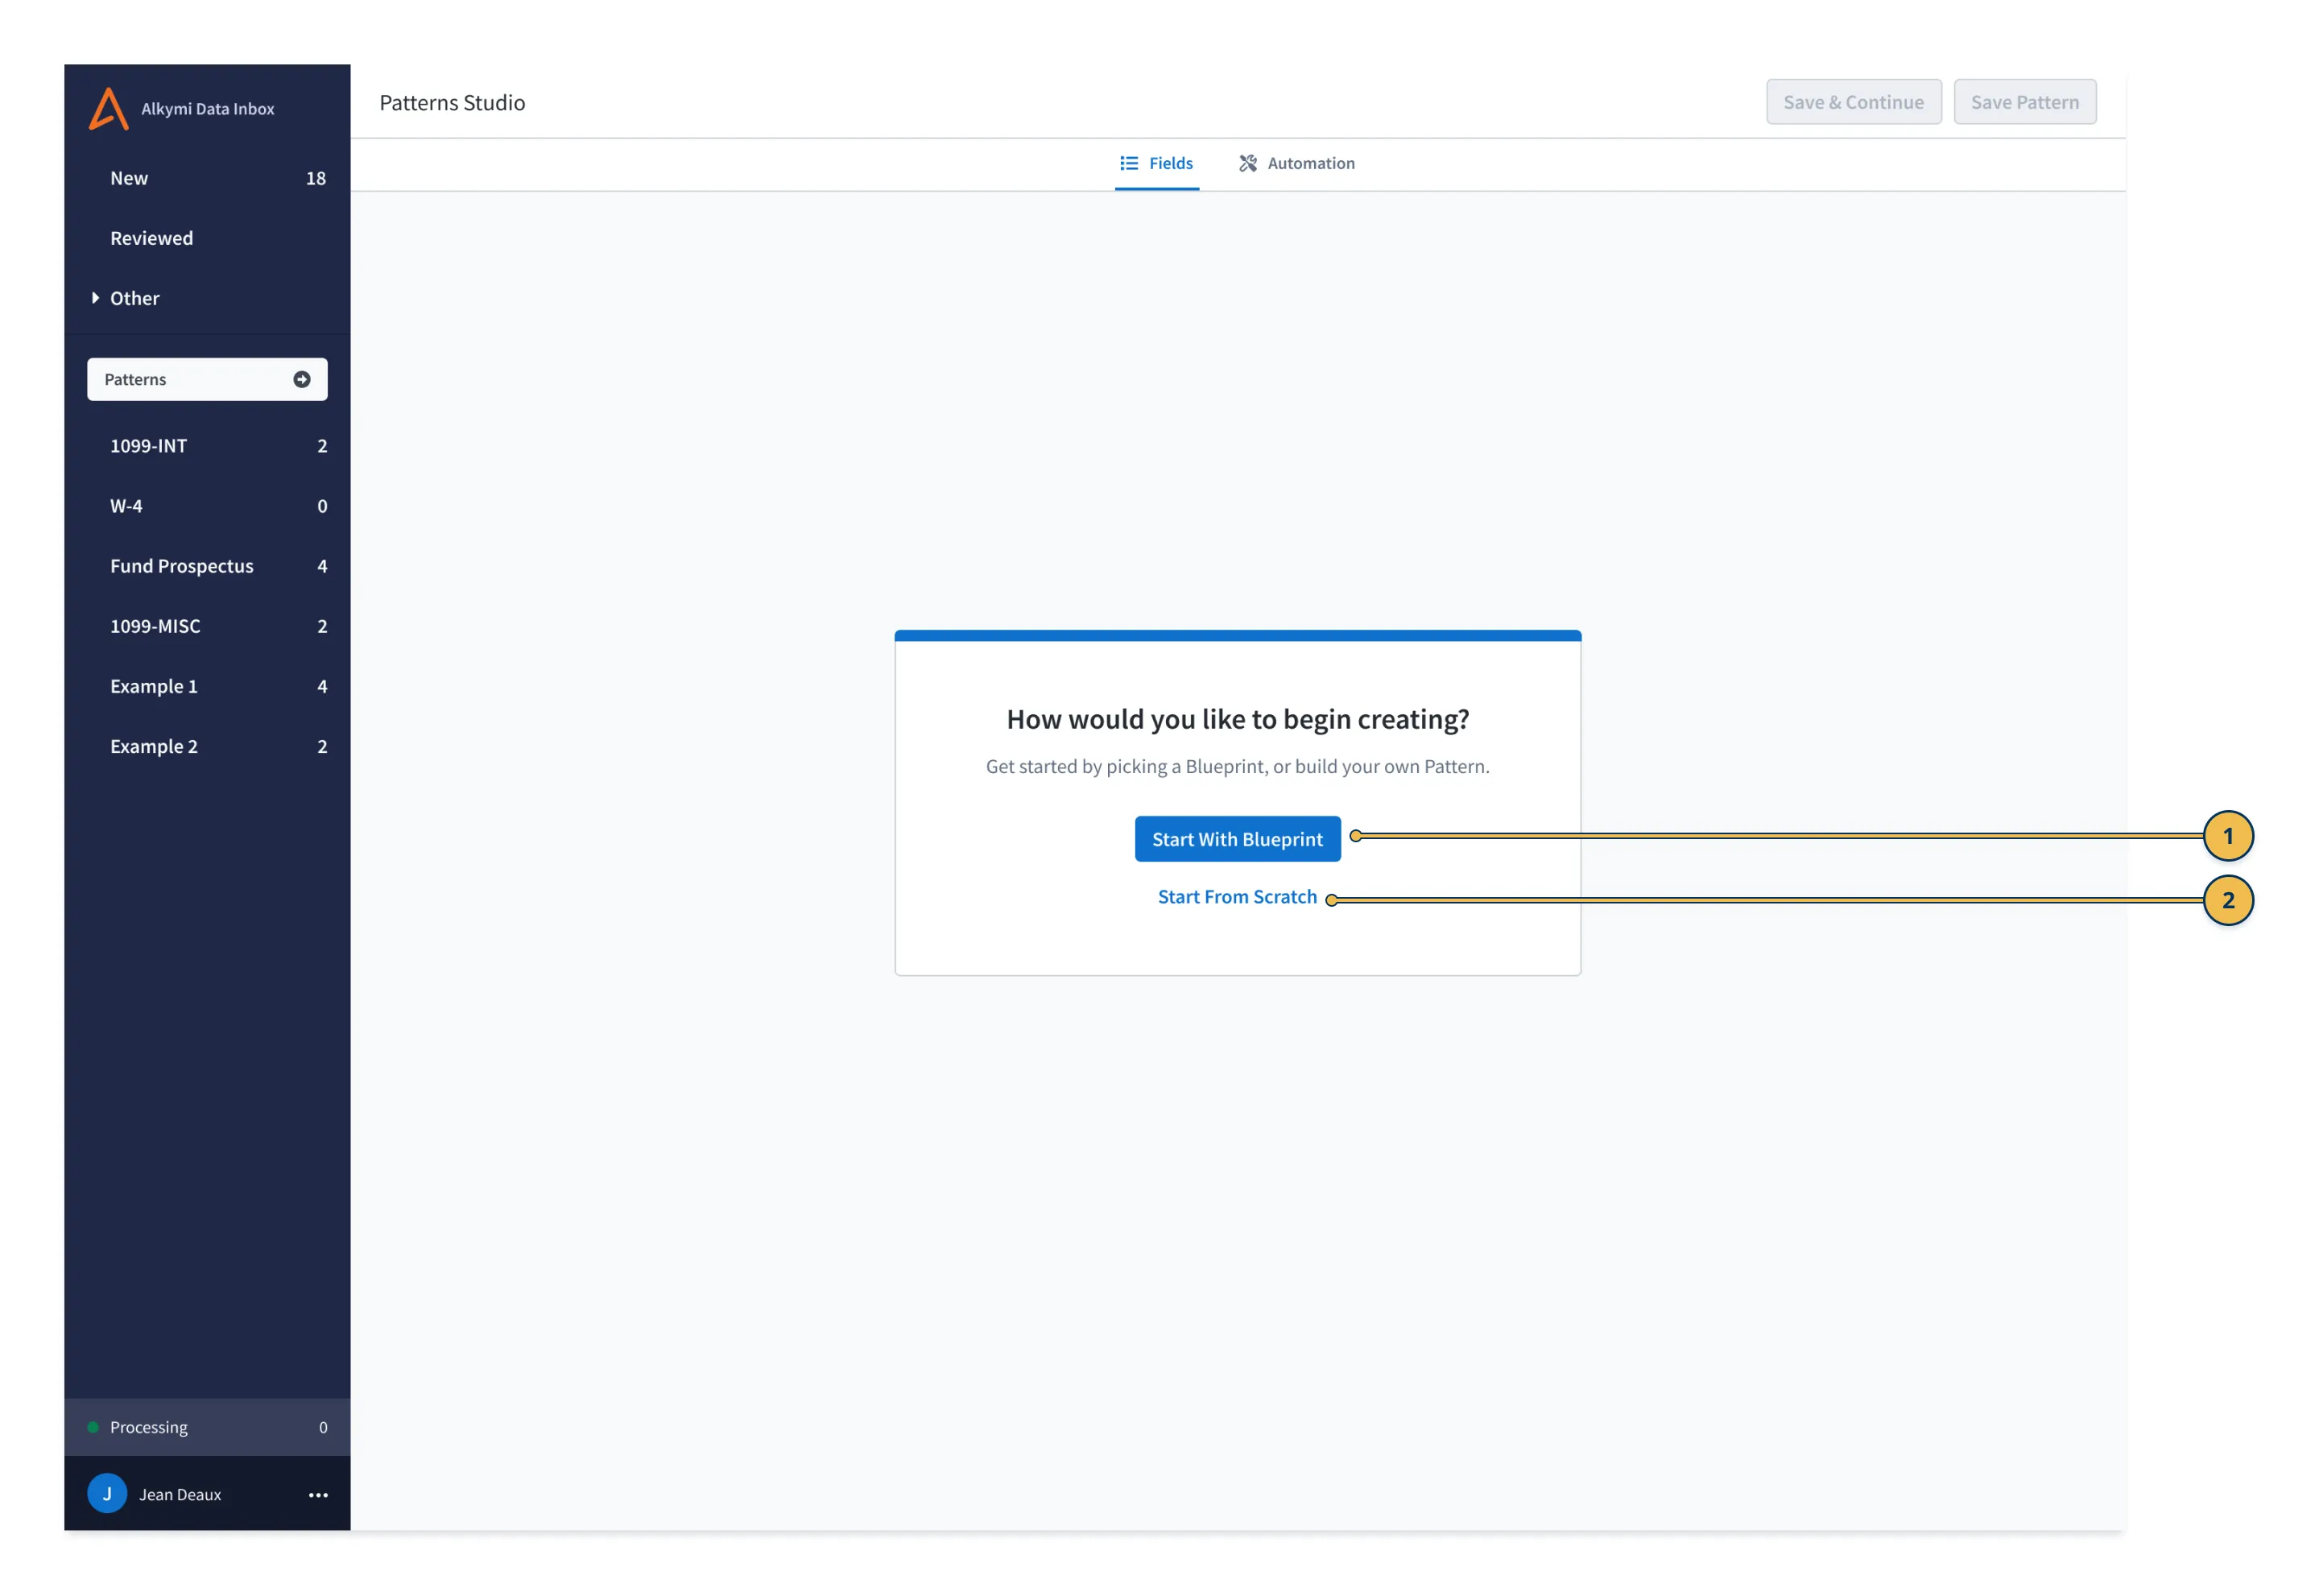
Task: Select the W-4 pattern
Action: pyautogui.click(x=207, y=506)
